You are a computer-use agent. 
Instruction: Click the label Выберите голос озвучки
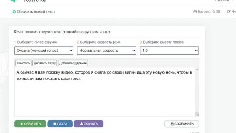click(x=37, y=42)
